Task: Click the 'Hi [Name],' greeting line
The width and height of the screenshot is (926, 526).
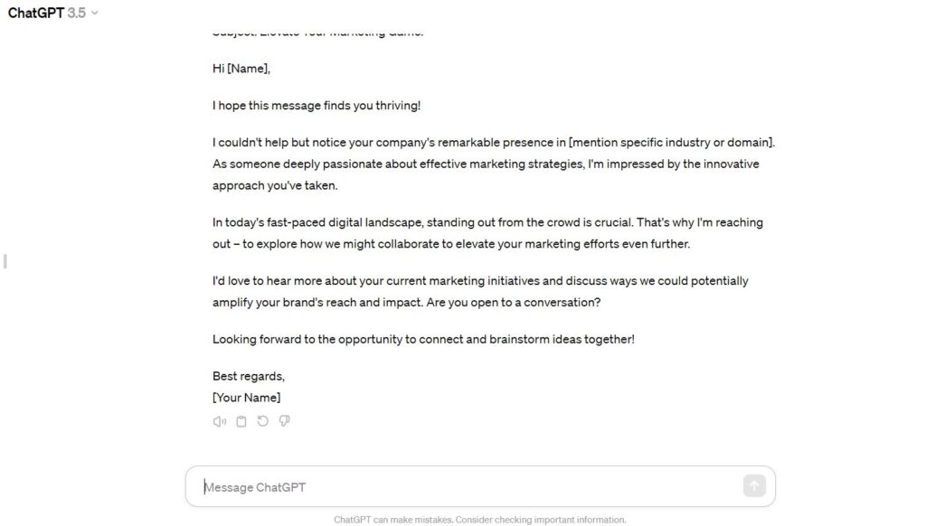Action: (x=241, y=69)
